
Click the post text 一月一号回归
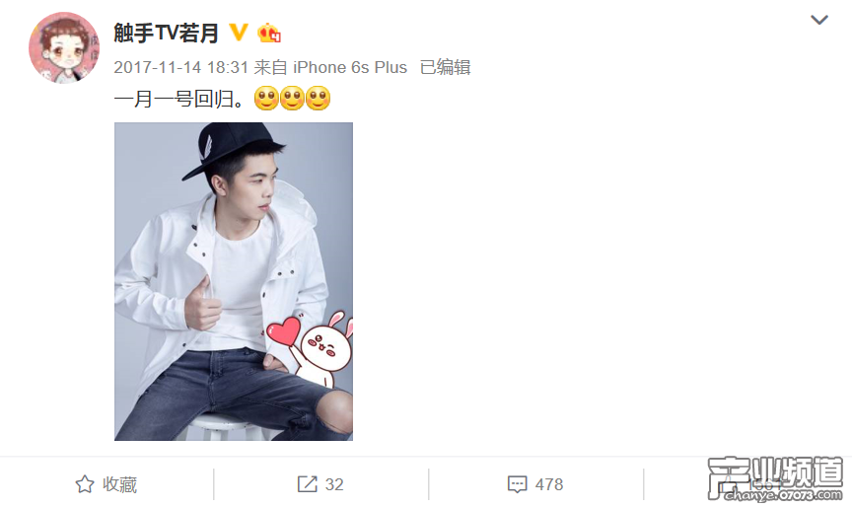(x=178, y=99)
